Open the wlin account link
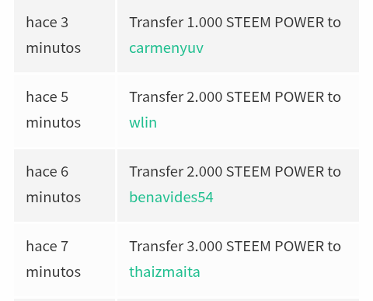The width and height of the screenshot is (373, 301). click(143, 122)
